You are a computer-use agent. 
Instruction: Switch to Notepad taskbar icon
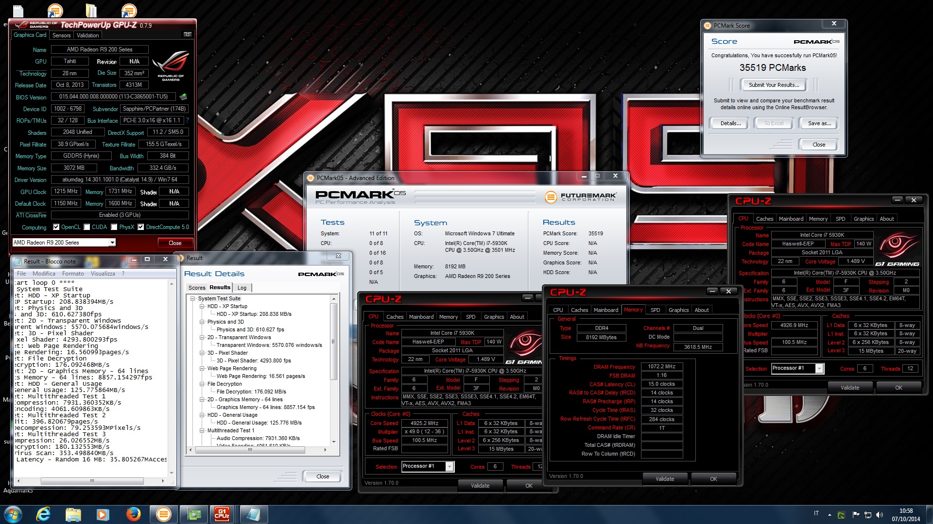tap(253, 514)
